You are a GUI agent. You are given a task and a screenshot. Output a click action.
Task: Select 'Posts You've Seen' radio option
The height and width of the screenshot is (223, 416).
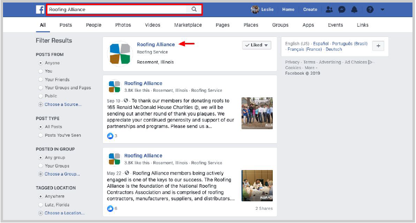[41, 135]
